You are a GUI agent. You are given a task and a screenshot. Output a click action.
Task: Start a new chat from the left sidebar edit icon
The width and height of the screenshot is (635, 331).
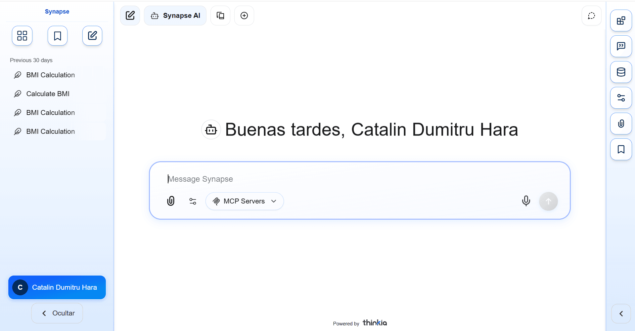coord(92,36)
